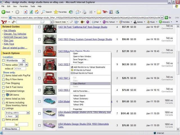Open '34 Ford California Kid listing link
The width and height of the screenshot is (180, 135).
83,27
